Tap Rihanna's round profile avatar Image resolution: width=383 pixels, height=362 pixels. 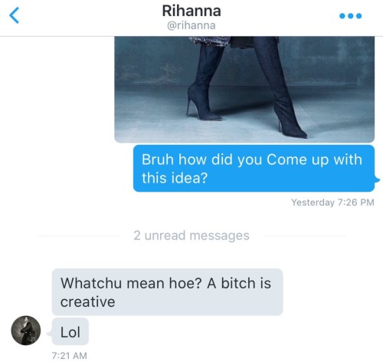tap(26, 331)
